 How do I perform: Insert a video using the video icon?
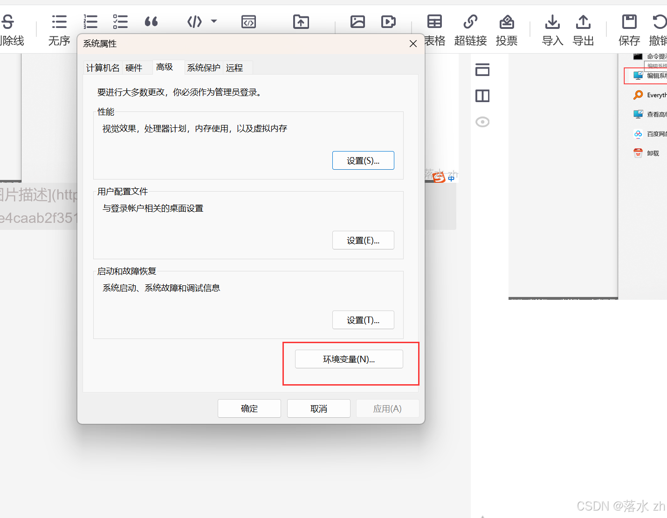pos(388,21)
